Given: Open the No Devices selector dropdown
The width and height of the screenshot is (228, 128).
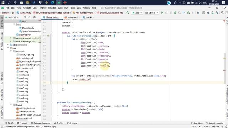Looking at the screenshot, I should pyautogui.click(x=151, y=13).
